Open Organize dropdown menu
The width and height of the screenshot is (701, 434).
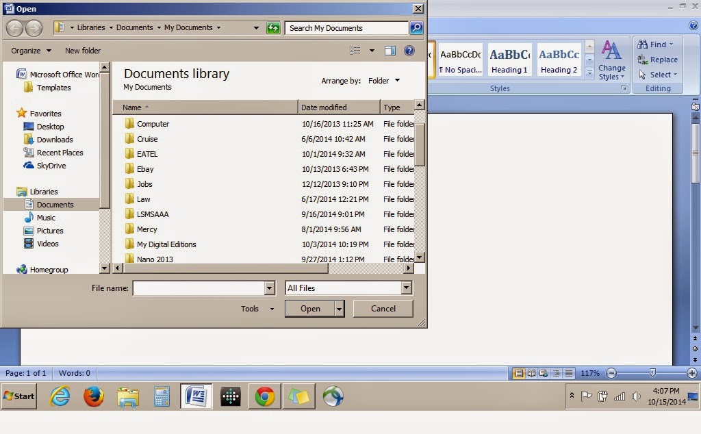tap(31, 51)
